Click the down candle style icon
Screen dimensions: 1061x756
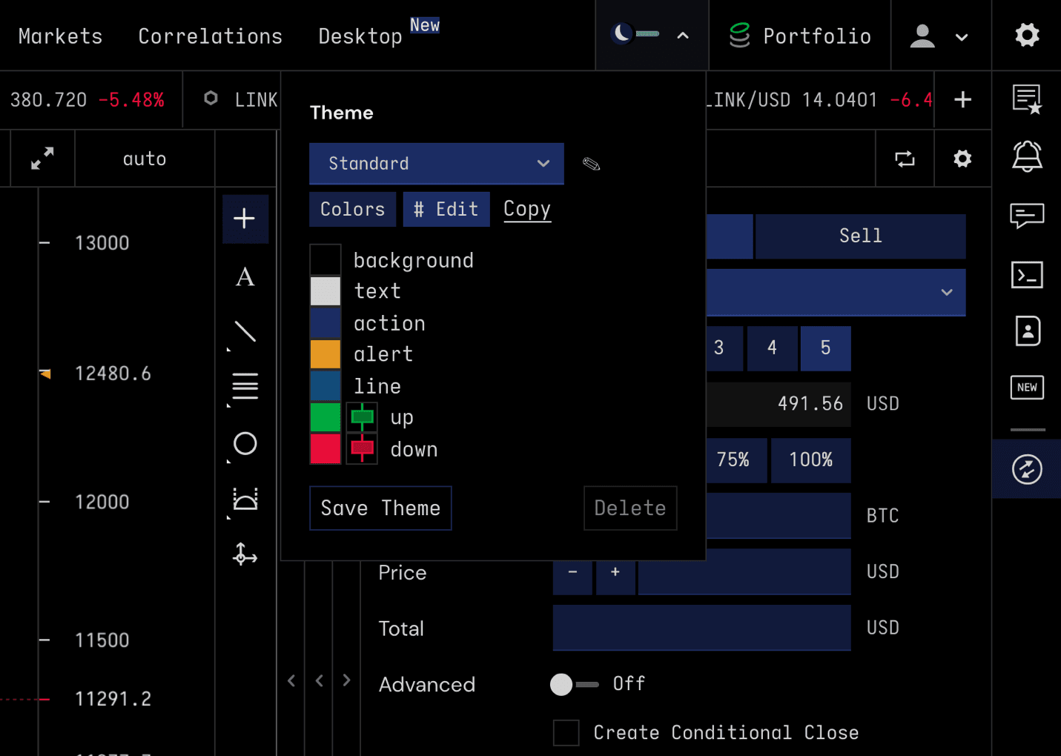tap(362, 449)
